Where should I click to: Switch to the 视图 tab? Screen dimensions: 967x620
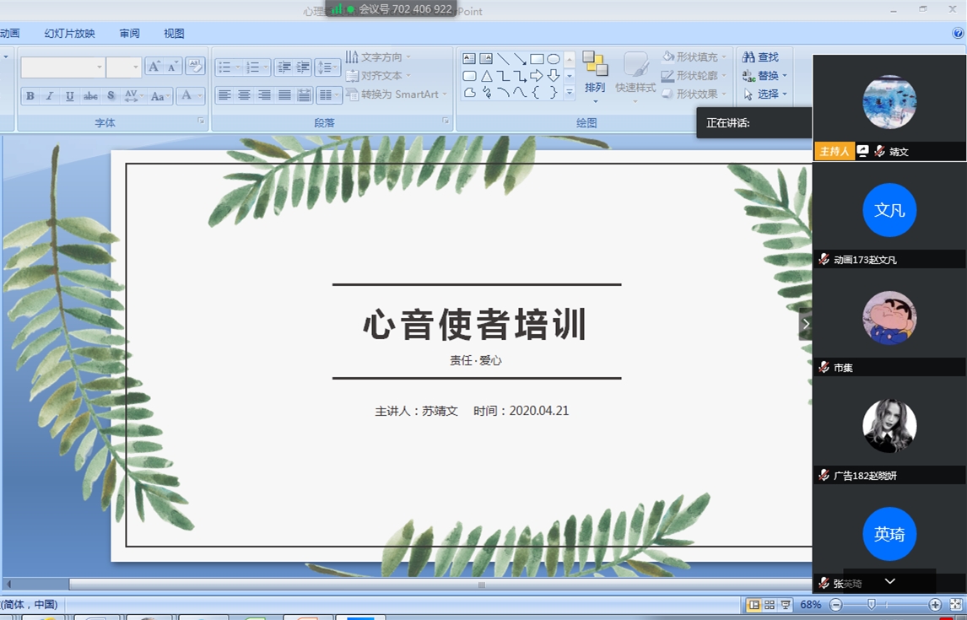[174, 34]
